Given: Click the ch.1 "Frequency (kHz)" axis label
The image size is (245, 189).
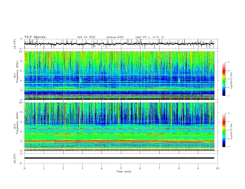Looking at the screenshot, I should pyautogui.click(x=17, y=72).
